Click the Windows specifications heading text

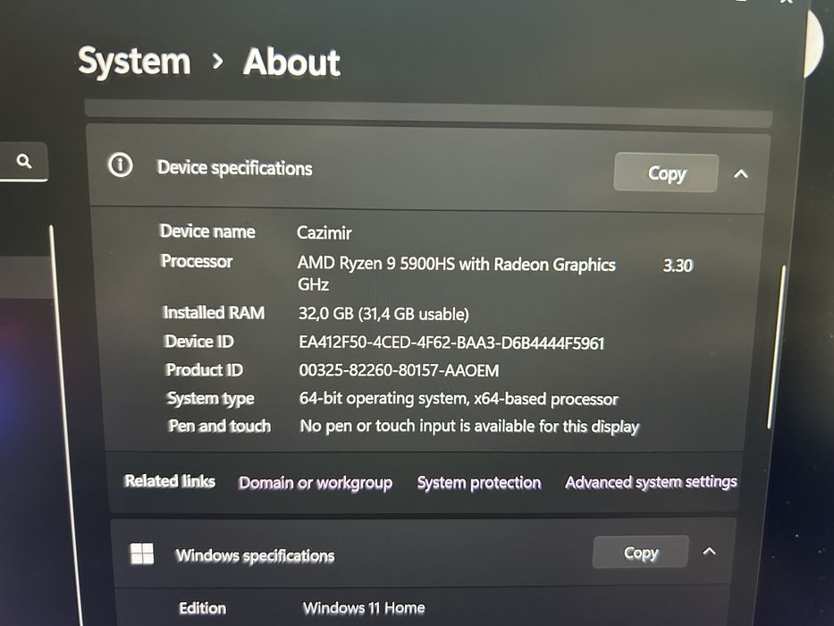[x=256, y=555]
